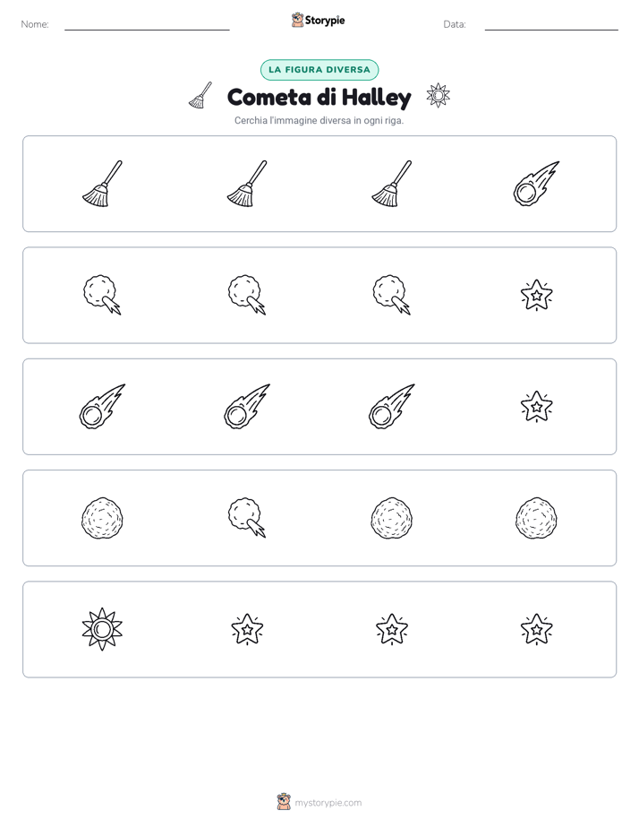The height and width of the screenshot is (828, 639).
Task: Click the comet icon in the first row
Action: (x=536, y=184)
